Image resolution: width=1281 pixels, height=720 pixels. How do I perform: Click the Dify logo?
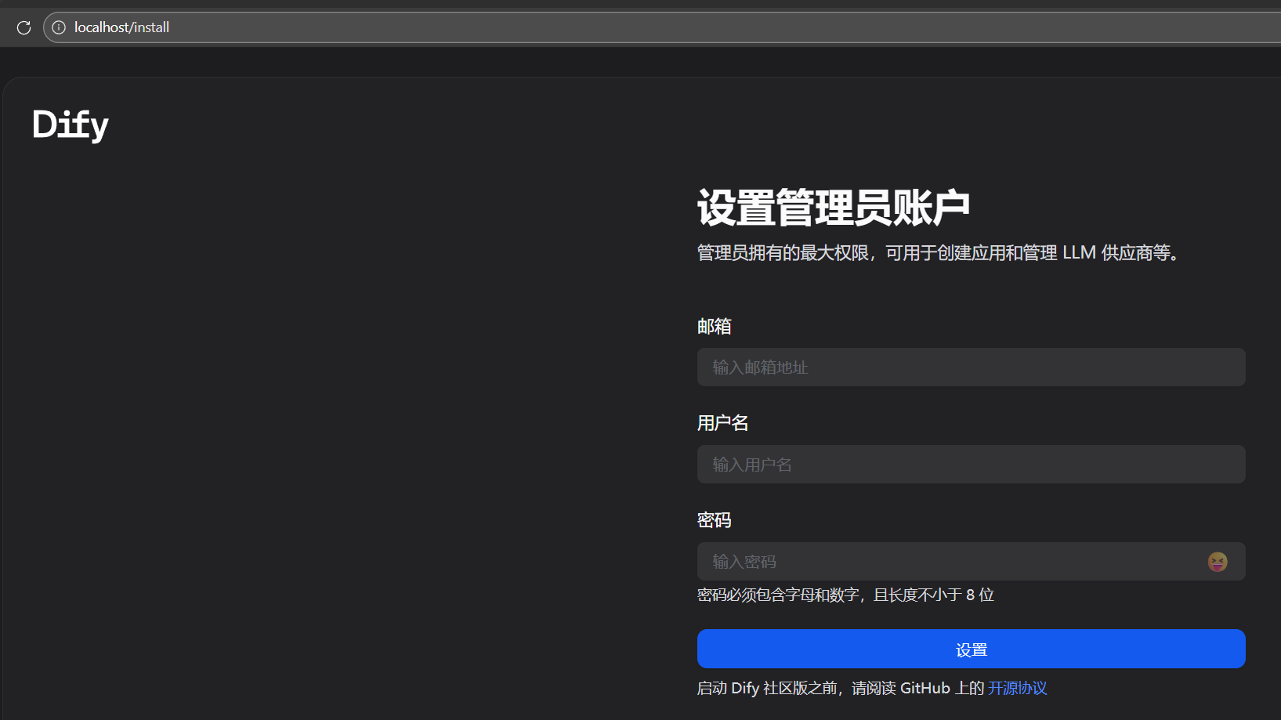(71, 125)
